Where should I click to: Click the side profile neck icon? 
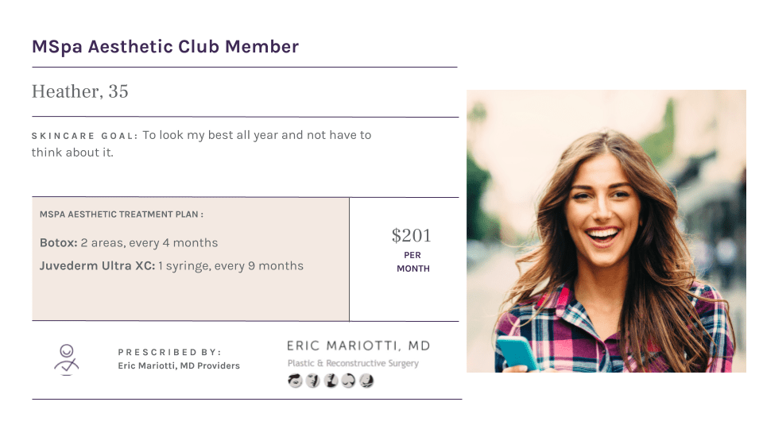click(331, 381)
